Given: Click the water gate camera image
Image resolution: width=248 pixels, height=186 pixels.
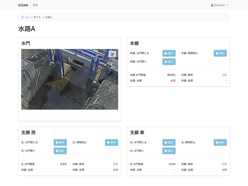Looking at the screenshot, I should click(x=70, y=79).
